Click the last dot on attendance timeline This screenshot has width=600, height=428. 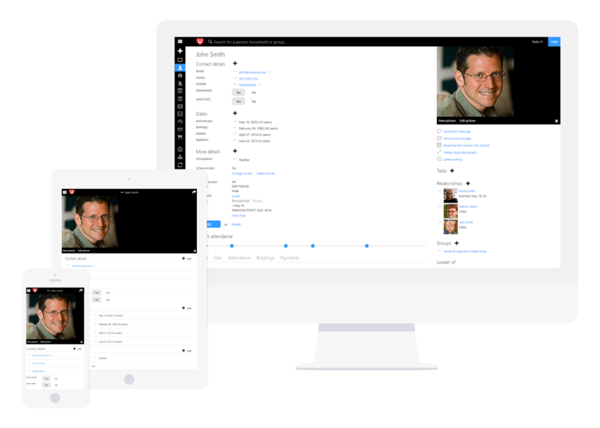click(x=367, y=246)
